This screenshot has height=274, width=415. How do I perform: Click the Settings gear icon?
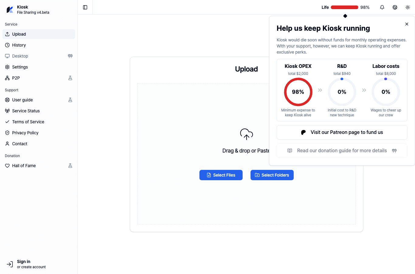click(x=7, y=67)
